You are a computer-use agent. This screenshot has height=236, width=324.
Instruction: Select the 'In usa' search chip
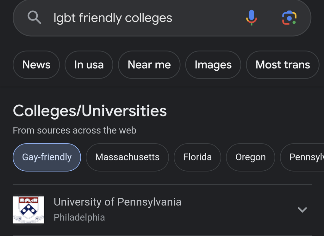(89, 65)
